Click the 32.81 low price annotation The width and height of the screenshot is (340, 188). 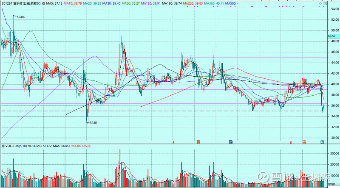click(x=93, y=123)
